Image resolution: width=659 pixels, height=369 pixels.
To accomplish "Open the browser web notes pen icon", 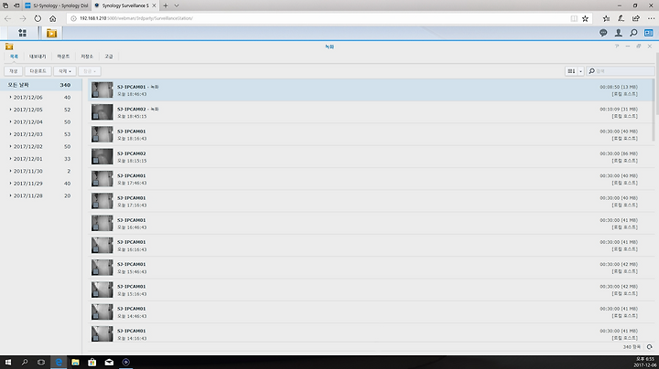I will click(x=621, y=18).
